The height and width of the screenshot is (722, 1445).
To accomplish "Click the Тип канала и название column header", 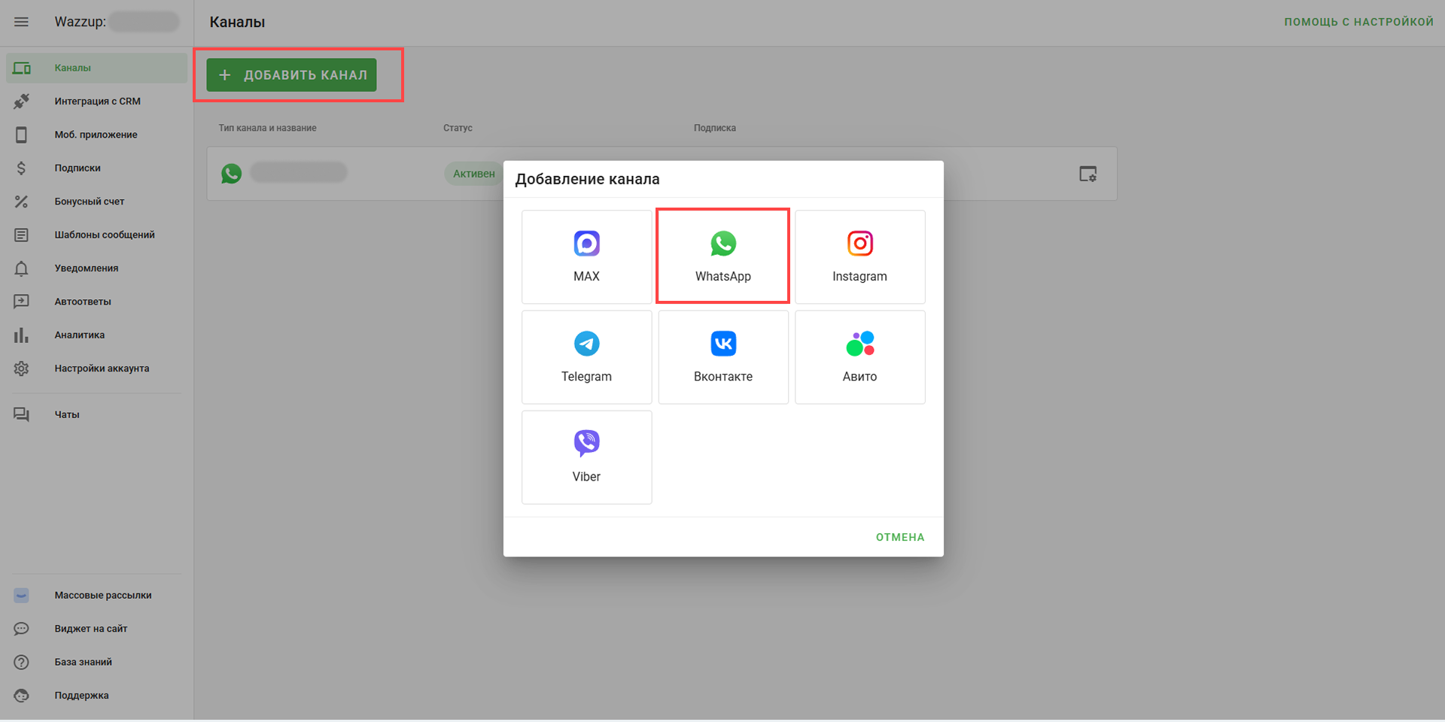I will (267, 128).
